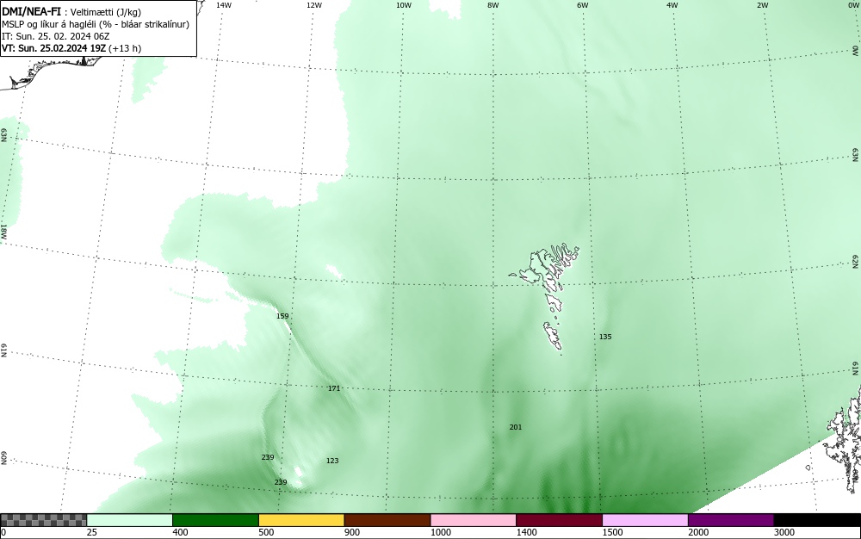Click the MSLP og líkur á hagléli line
861x539 pixels.
point(96,24)
